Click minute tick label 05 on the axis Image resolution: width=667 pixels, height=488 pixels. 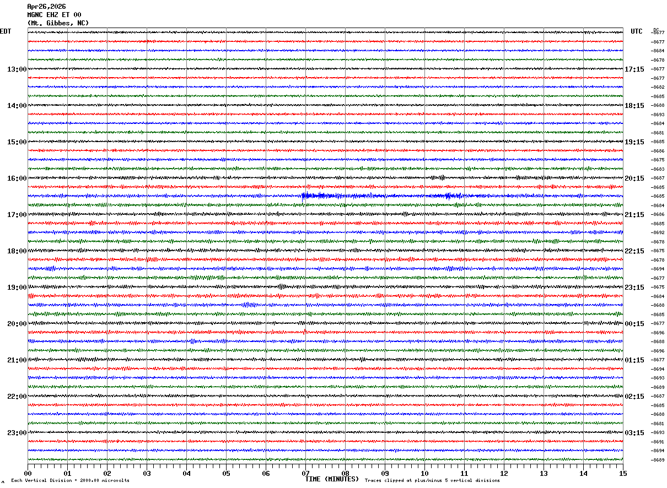click(x=226, y=473)
